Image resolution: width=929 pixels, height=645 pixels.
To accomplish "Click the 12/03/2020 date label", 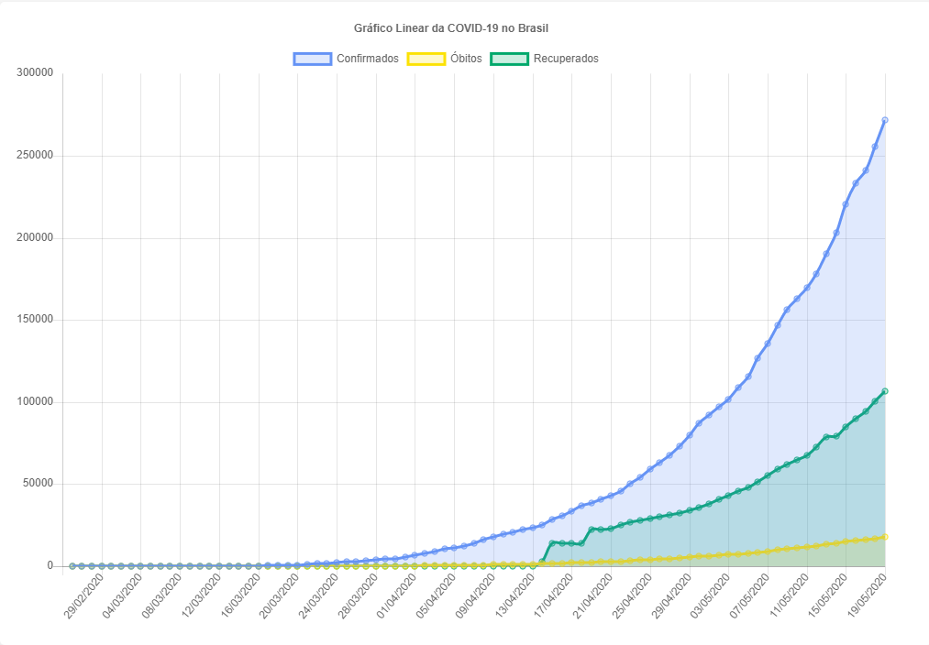I will tap(201, 596).
